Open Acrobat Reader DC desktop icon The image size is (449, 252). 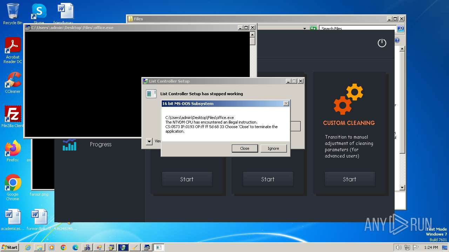(x=13, y=50)
